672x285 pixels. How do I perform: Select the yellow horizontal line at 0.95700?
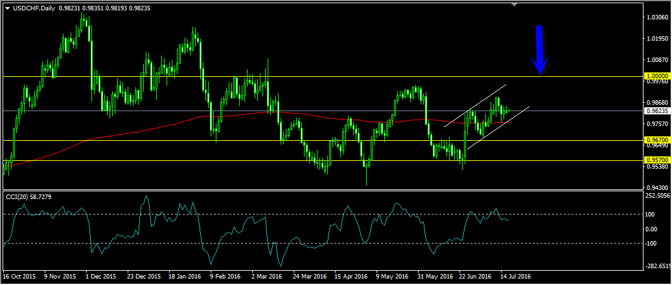194,160
